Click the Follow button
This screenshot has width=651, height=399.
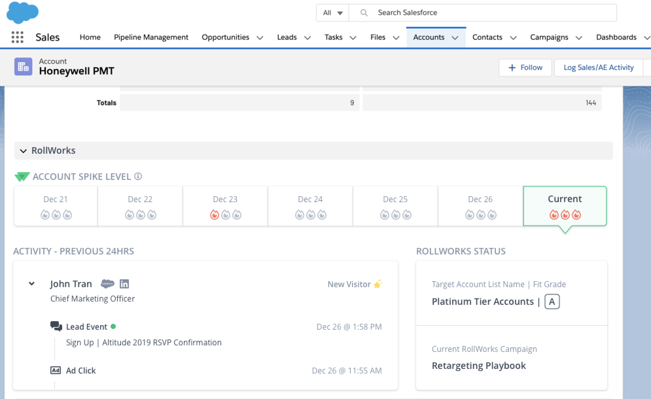pos(525,68)
